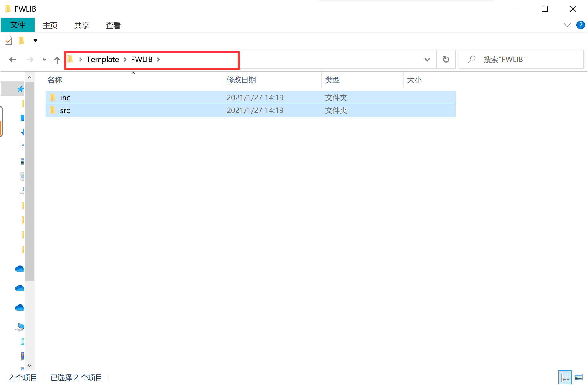Open the Help question mark icon

[x=580, y=25]
